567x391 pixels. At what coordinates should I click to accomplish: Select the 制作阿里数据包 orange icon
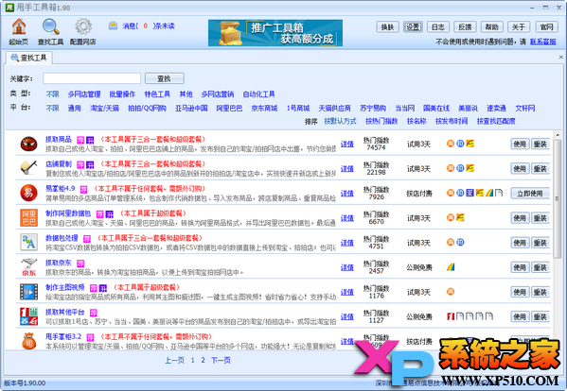point(28,218)
